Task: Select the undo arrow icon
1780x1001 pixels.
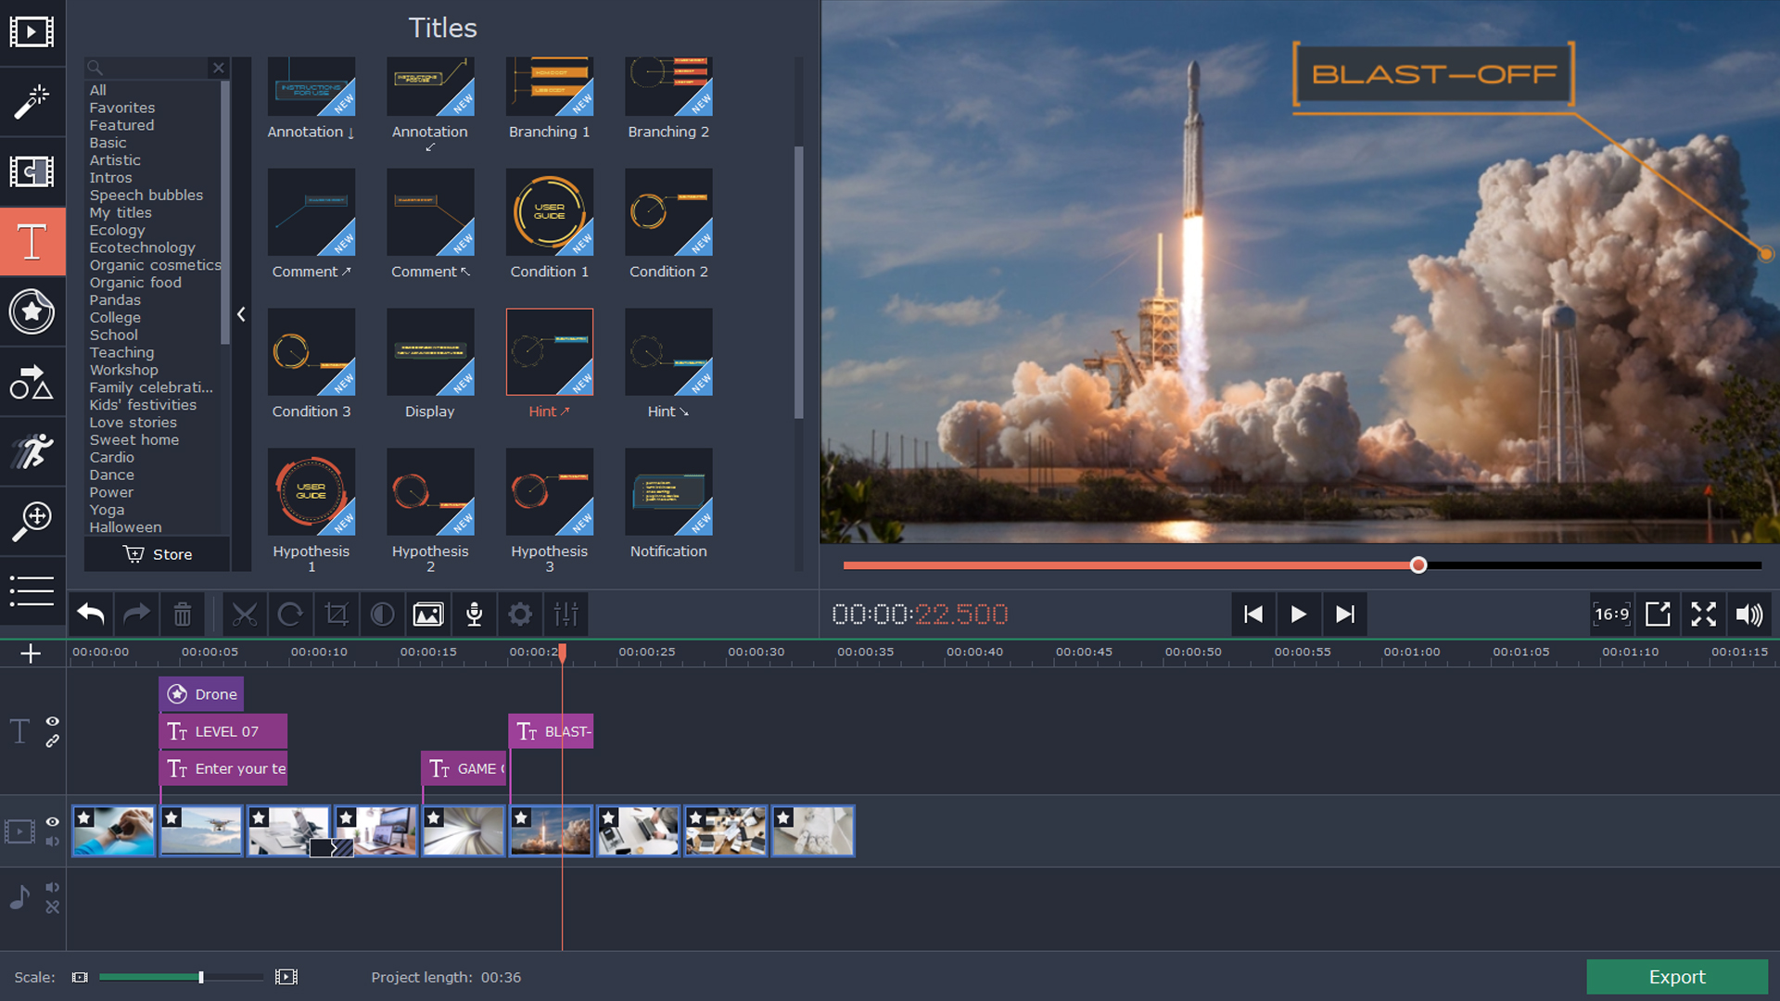Action: point(92,614)
